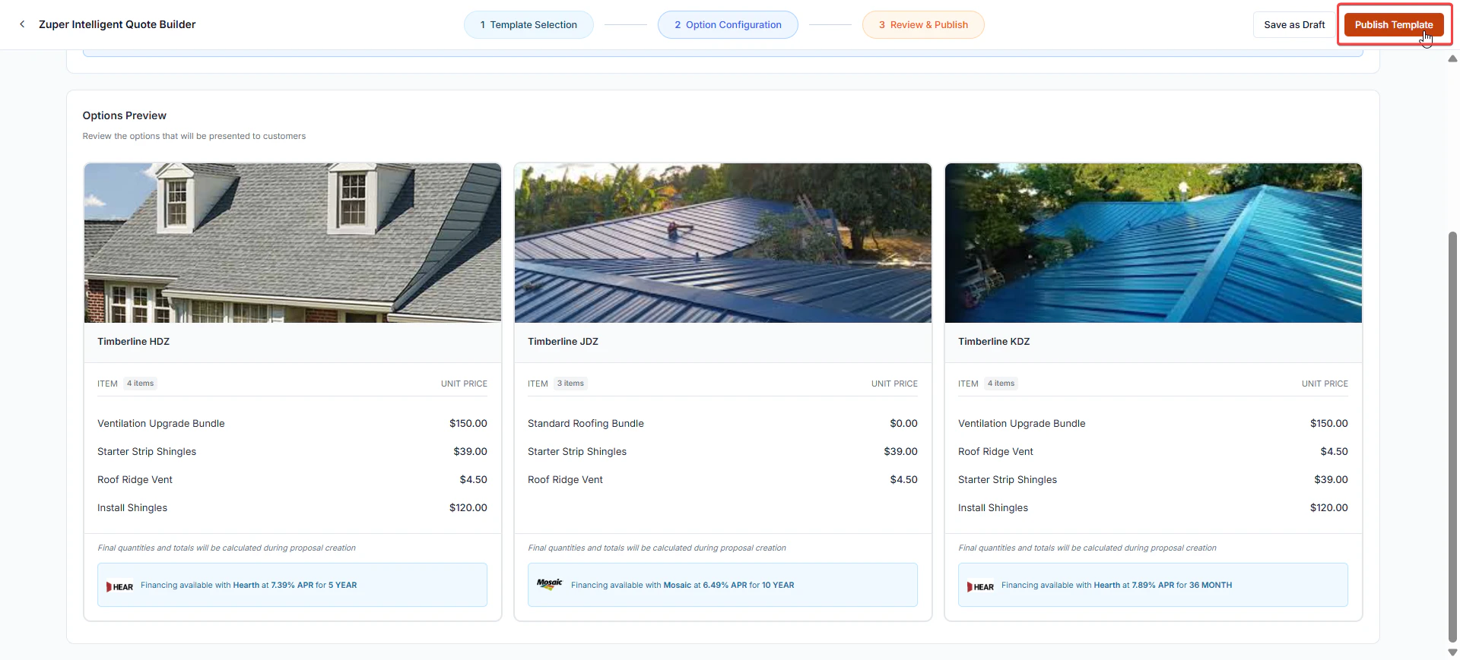Click $39.00 price in KDZ card
The height and width of the screenshot is (660, 1460).
click(x=1331, y=480)
